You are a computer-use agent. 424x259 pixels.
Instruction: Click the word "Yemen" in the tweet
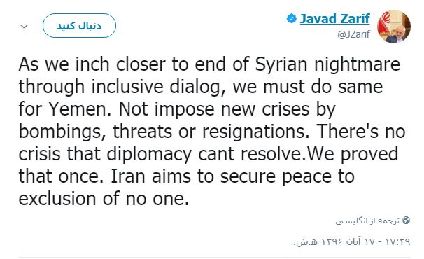(80, 109)
